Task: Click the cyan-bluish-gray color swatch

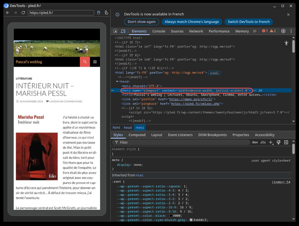Action: click(191, 220)
